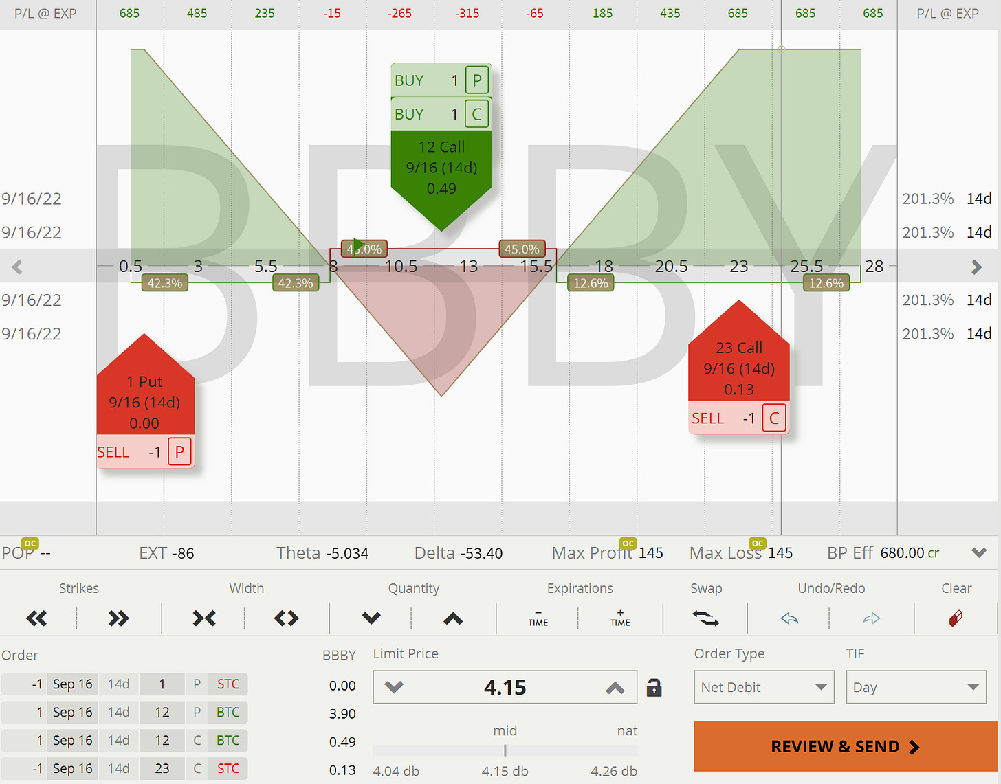Lock the limit price padlock

coord(654,687)
